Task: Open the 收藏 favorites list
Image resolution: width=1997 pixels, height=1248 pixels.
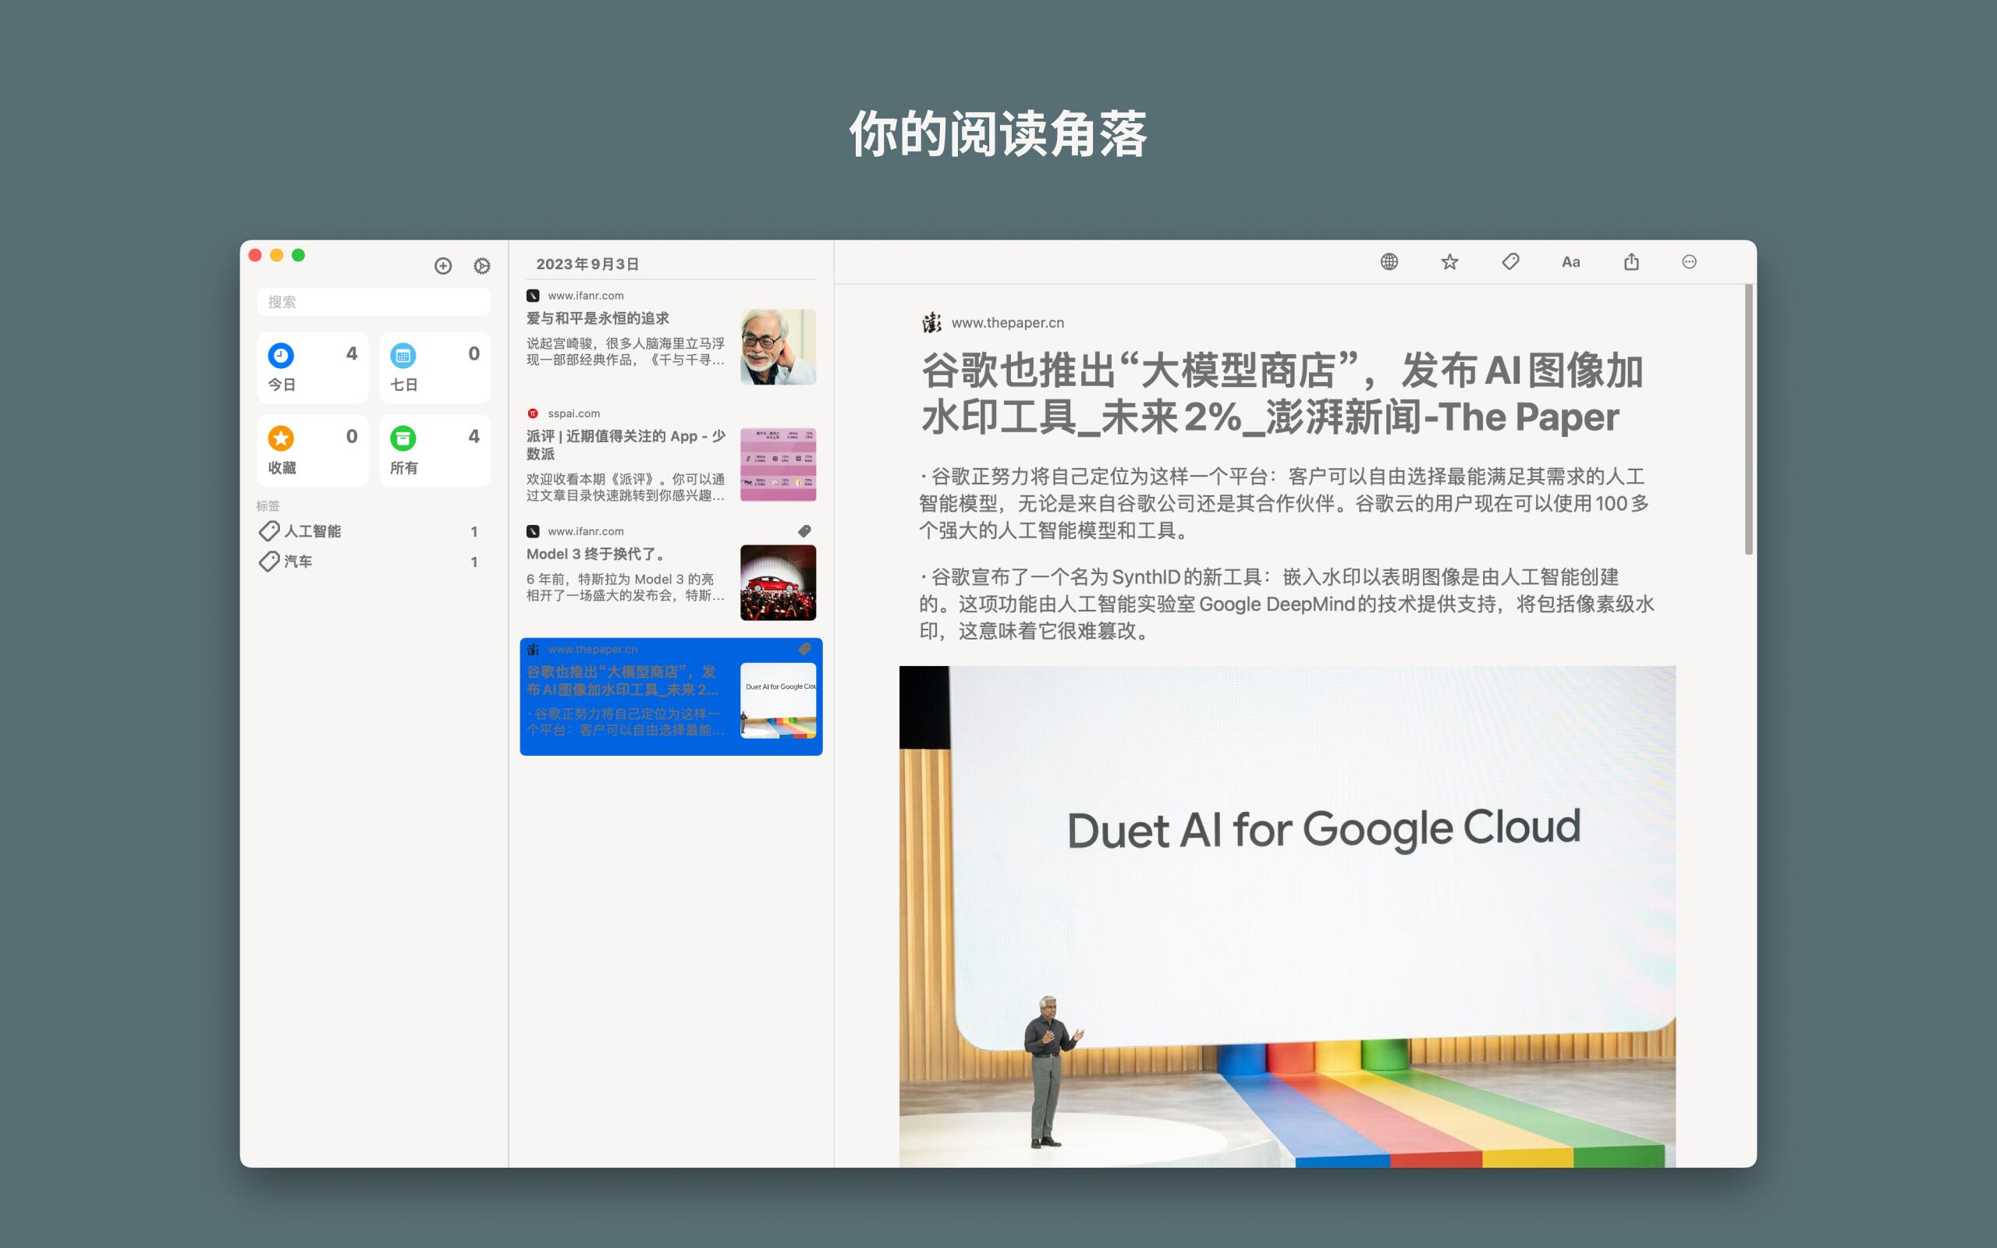Action: point(313,451)
